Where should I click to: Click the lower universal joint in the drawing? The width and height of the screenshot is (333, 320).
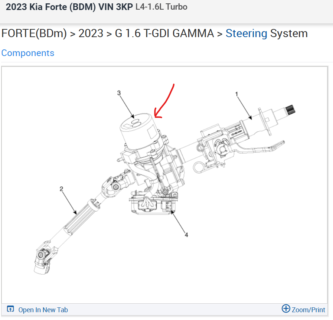click(x=43, y=257)
